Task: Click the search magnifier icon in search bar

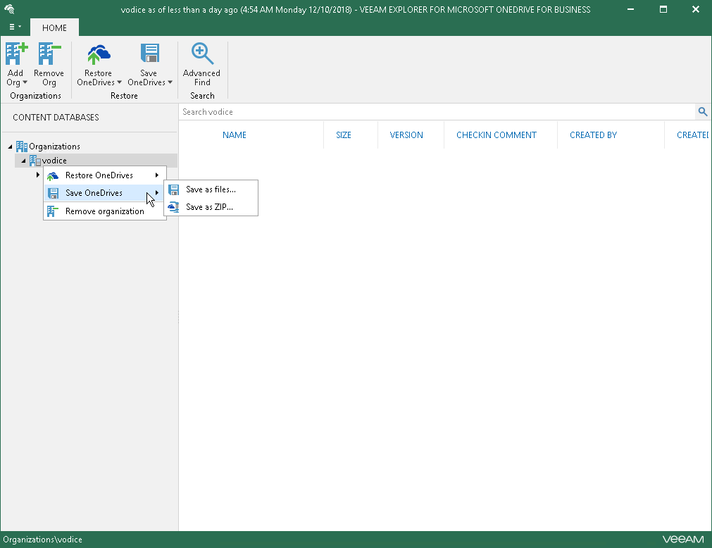Action: (702, 112)
